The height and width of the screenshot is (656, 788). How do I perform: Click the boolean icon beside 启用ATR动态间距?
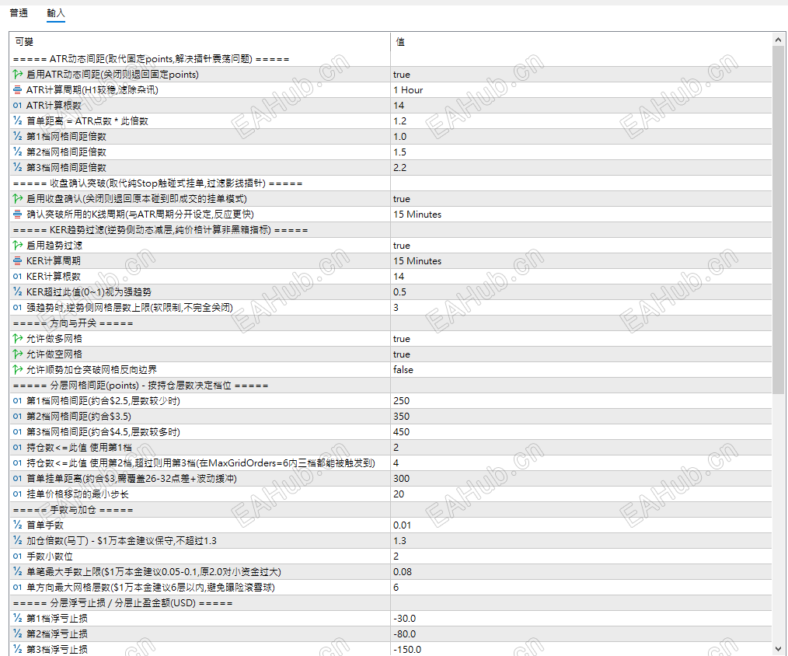pyautogui.click(x=18, y=75)
